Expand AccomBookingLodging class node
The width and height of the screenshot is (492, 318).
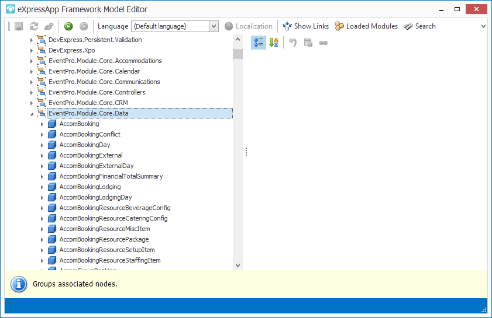pos(42,187)
